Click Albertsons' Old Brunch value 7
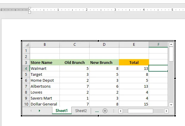The image size is (185, 126). 75,86
